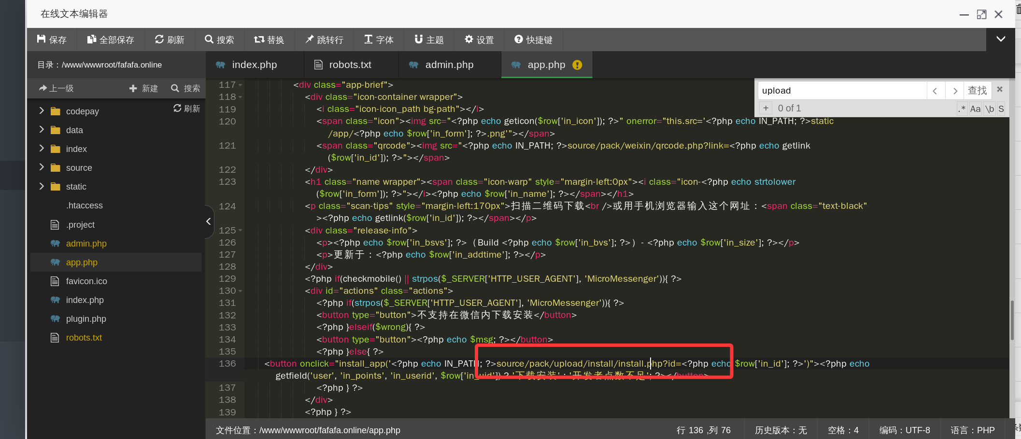Toggle replace mode with the plus button

tap(766, 108)
